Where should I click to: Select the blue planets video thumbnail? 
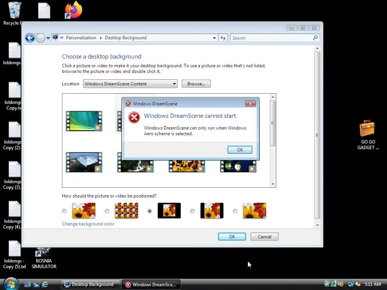(x=238, y=166)
